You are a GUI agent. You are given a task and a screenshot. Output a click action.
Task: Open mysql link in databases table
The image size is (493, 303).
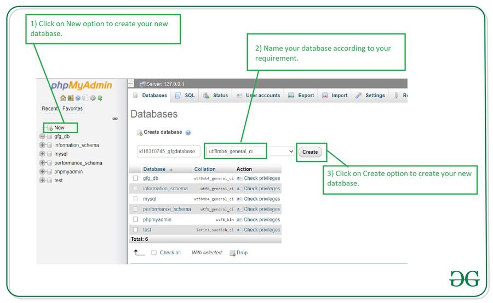pos(150,199)
